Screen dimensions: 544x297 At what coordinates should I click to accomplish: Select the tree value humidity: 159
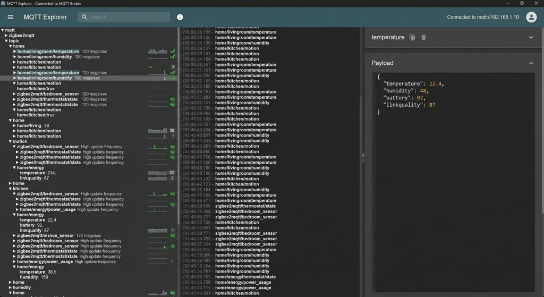(x=33, y=277)
